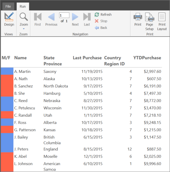
Task: Click the amount $9,248.15
Action: click(153, 122)
